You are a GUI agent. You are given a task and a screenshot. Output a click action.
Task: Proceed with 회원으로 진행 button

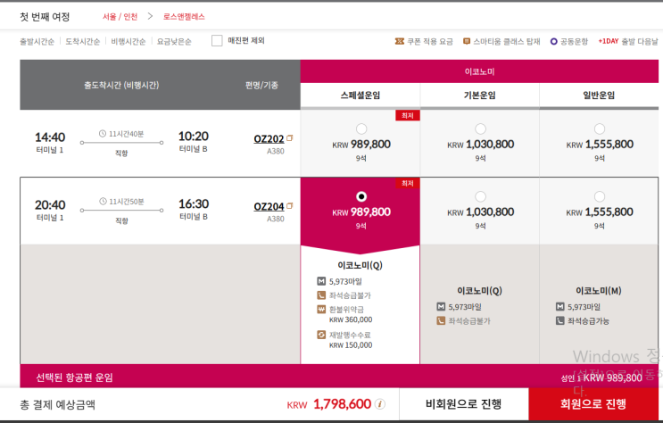click(593, 404)
